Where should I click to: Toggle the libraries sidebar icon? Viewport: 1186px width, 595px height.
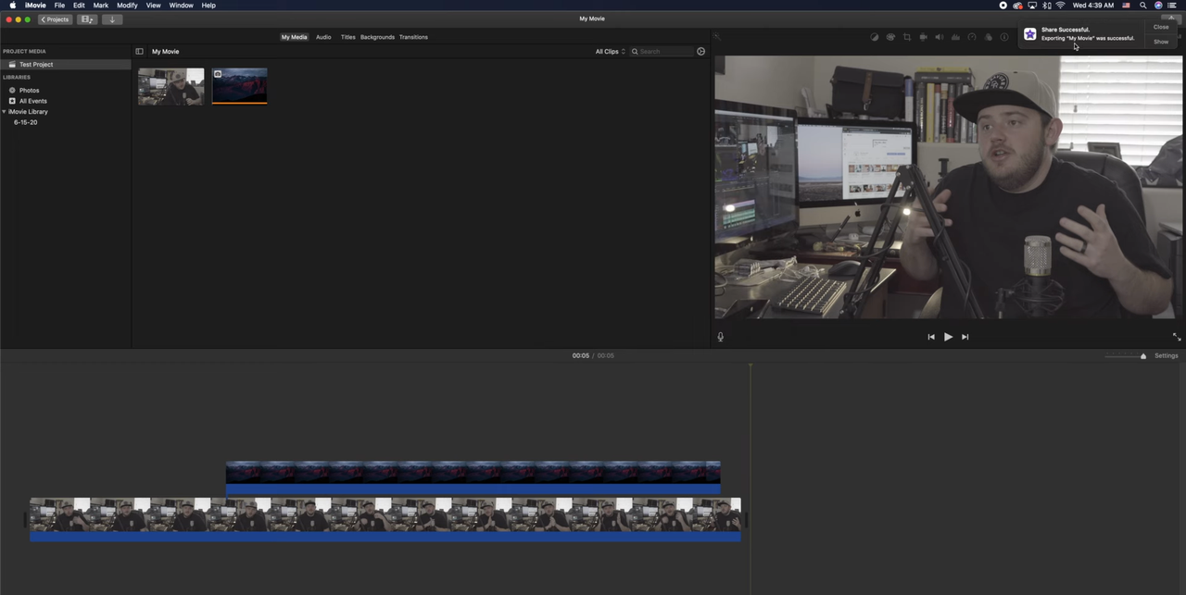[139, 52]
